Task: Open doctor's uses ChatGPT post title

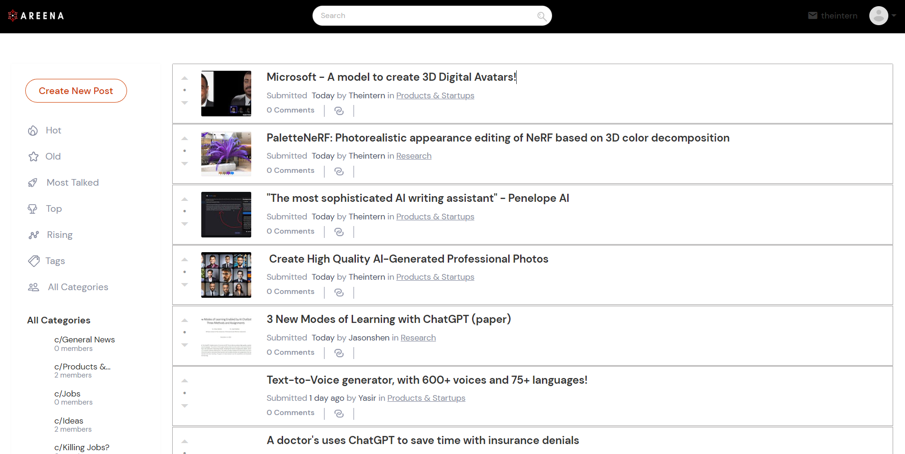Action: 423,440
